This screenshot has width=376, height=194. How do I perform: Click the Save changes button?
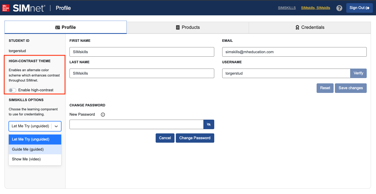click(351, 88)
